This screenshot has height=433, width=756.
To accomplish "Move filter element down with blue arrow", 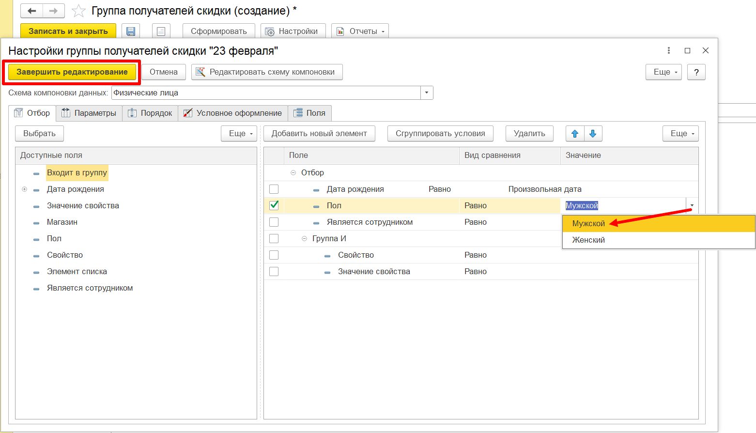I will click(593, 134).
